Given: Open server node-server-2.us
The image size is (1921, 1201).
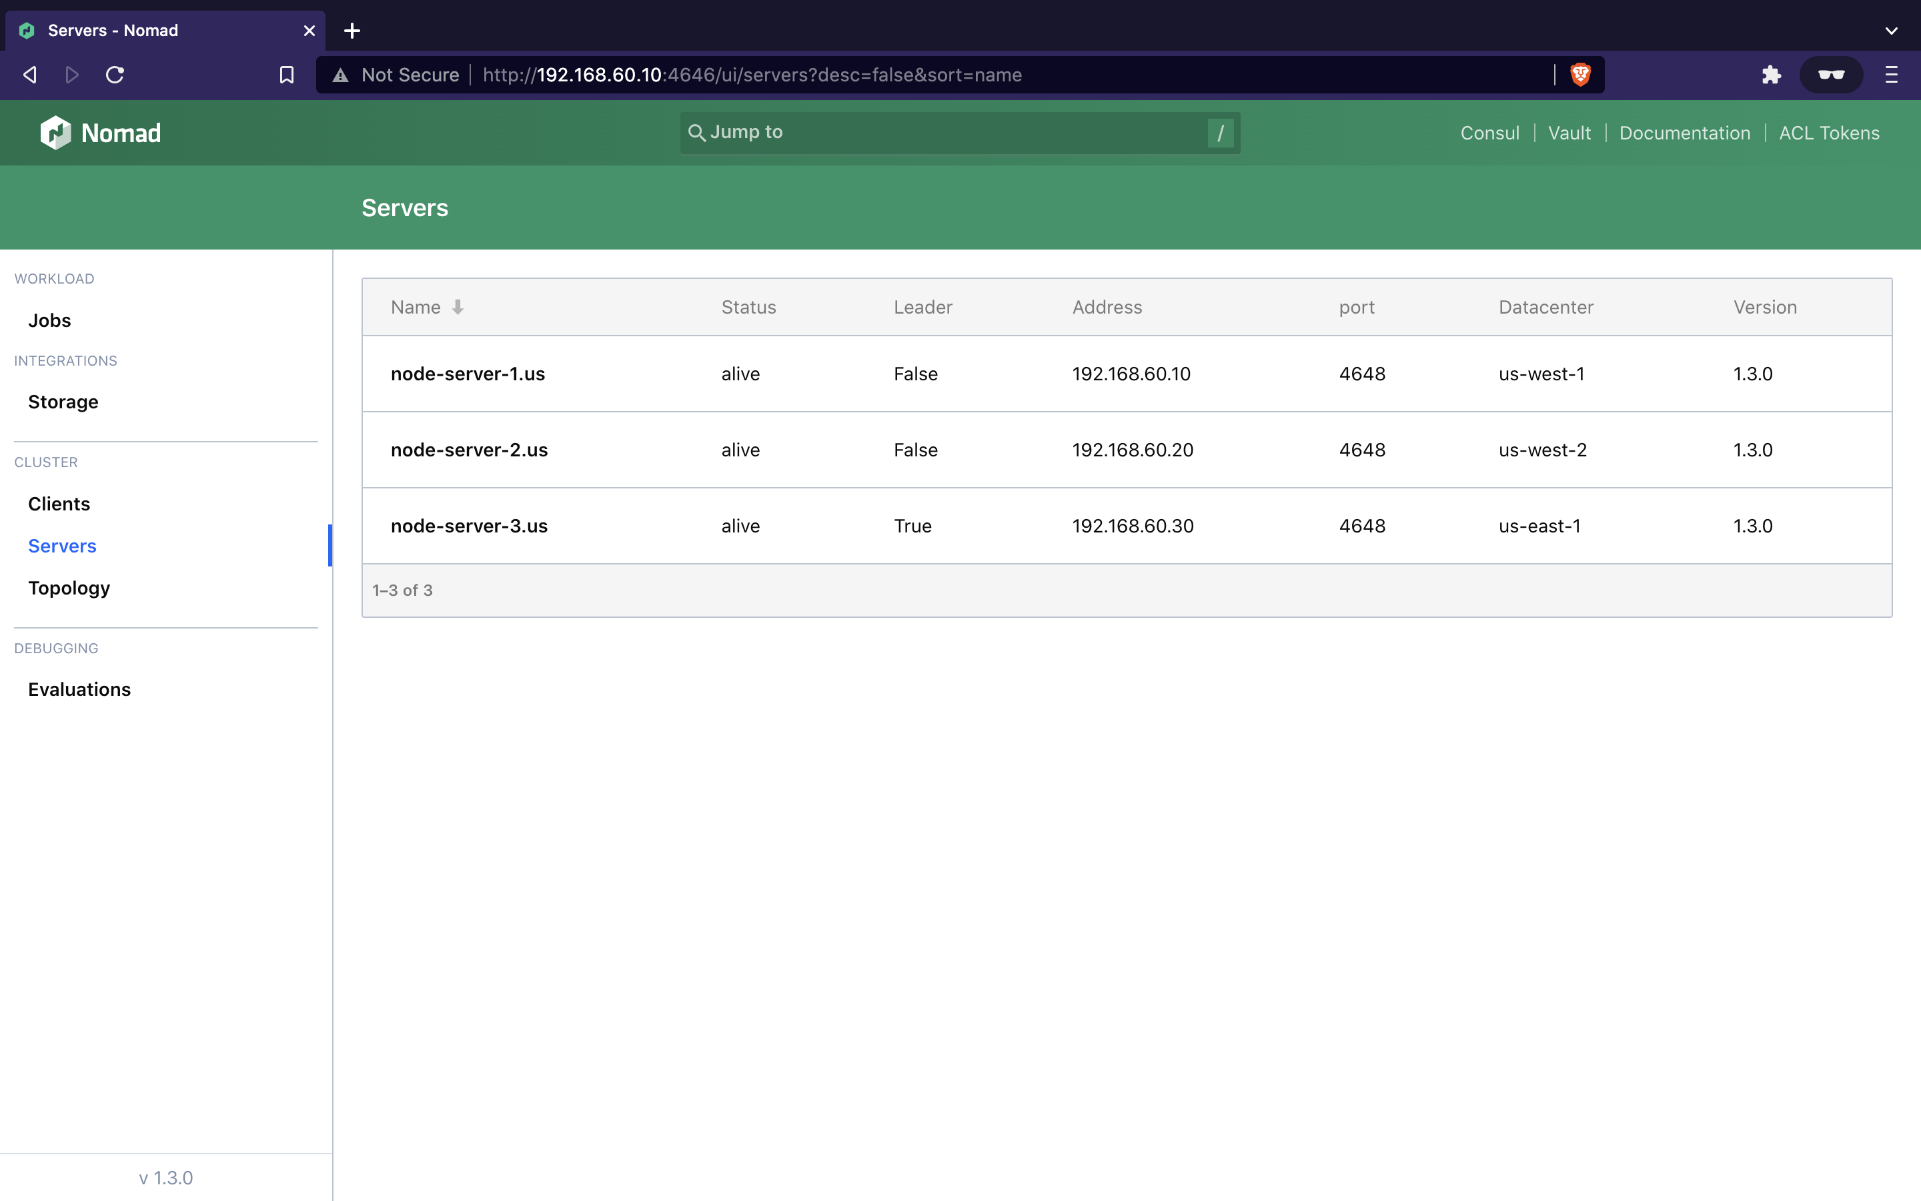Looking at the screenshot, I should (x=469, y=450).
